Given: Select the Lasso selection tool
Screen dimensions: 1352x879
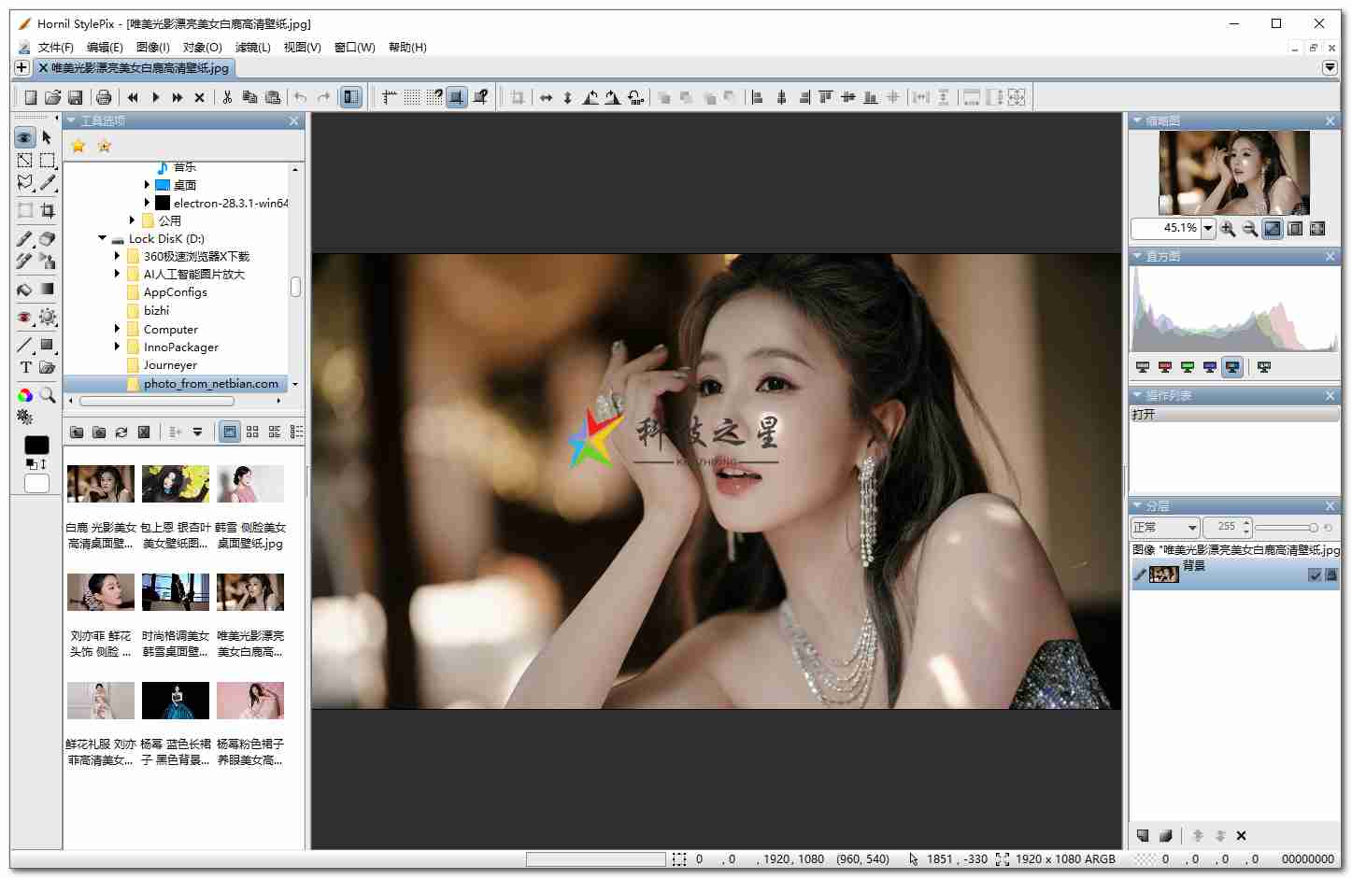Looking at the screenshot, I should [24, 183].
